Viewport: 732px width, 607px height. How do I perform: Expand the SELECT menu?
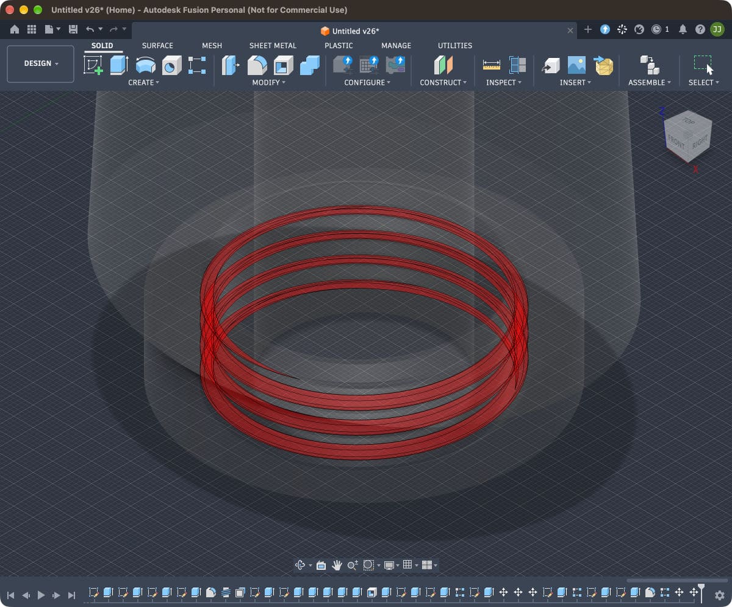pyautogui.click(x=704, y=82)
